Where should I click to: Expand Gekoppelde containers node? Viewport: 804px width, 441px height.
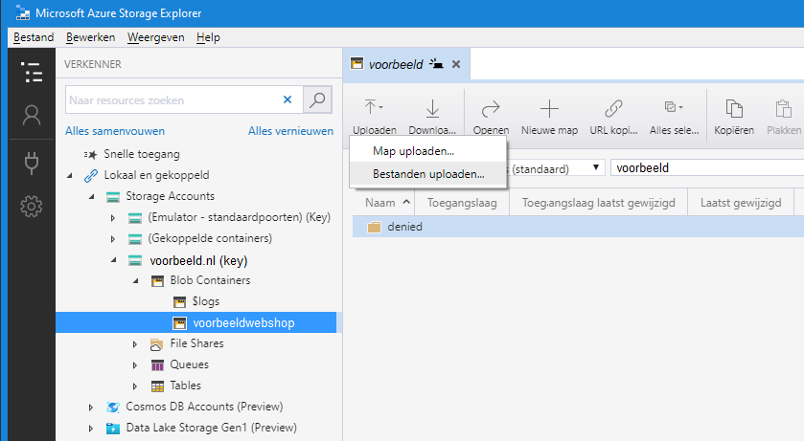113,239
